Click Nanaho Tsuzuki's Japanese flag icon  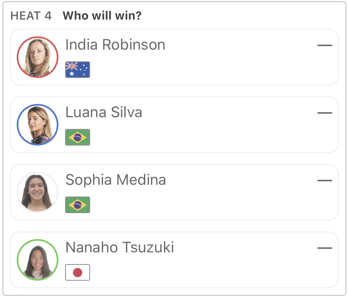click(78, 272)
